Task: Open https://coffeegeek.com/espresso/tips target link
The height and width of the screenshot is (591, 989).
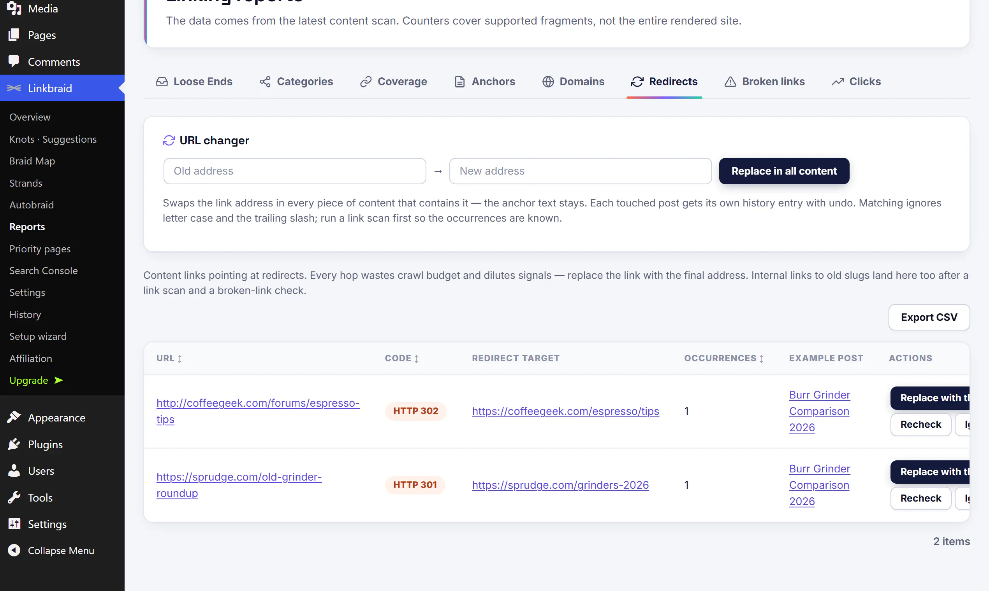Action: tap(565, 411)
